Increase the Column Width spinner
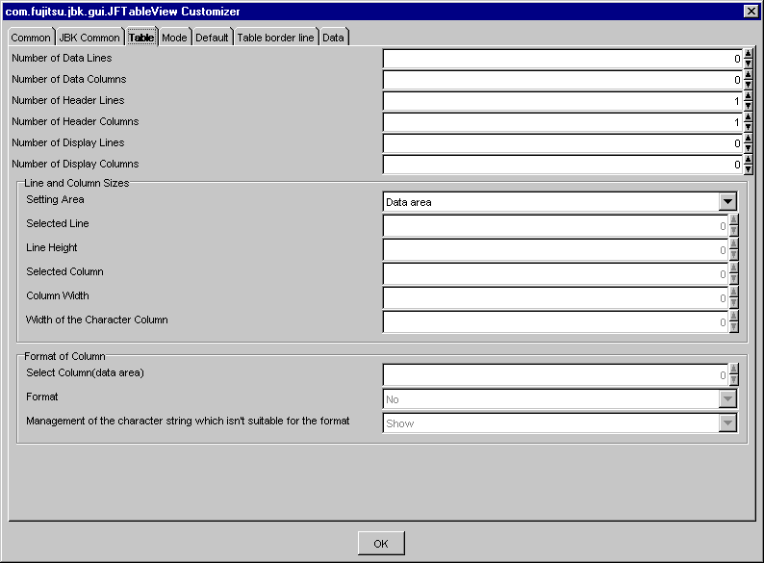 tap(733, 292)
